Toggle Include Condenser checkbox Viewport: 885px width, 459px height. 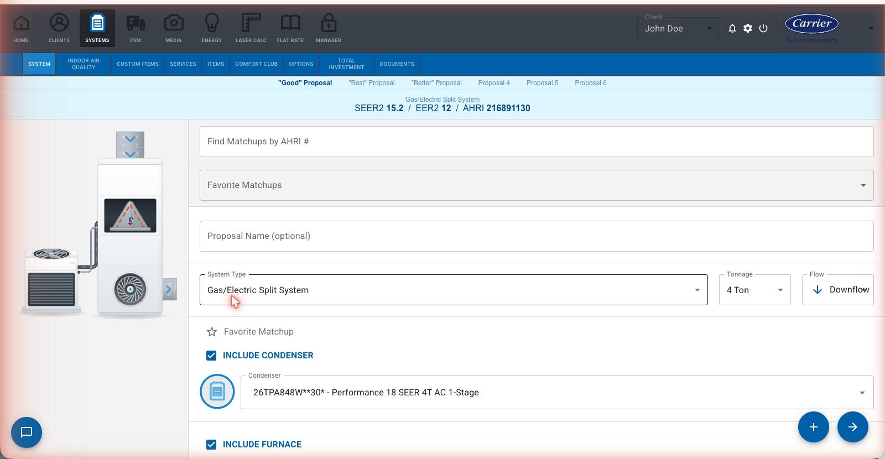pyautogui.click(x=211, y=356)
